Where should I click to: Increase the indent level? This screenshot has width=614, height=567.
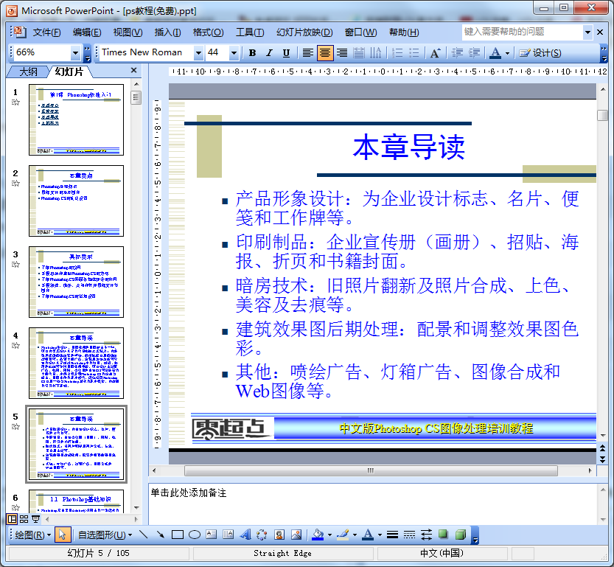[x=474, y=52]
